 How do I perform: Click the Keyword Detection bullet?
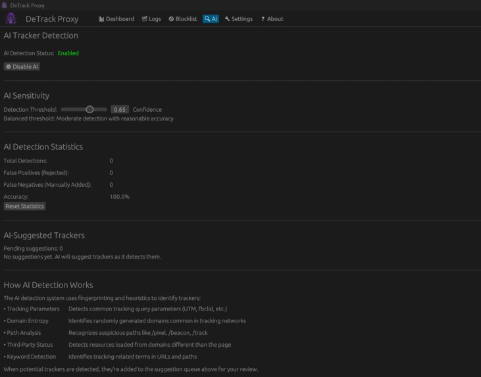pos(30,357)
